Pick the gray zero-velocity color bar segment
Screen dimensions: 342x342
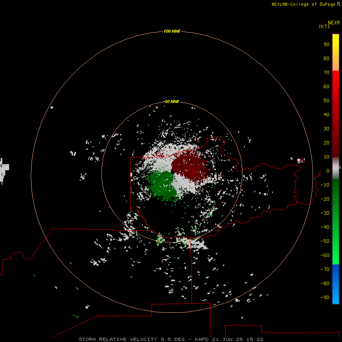(336, 168)
